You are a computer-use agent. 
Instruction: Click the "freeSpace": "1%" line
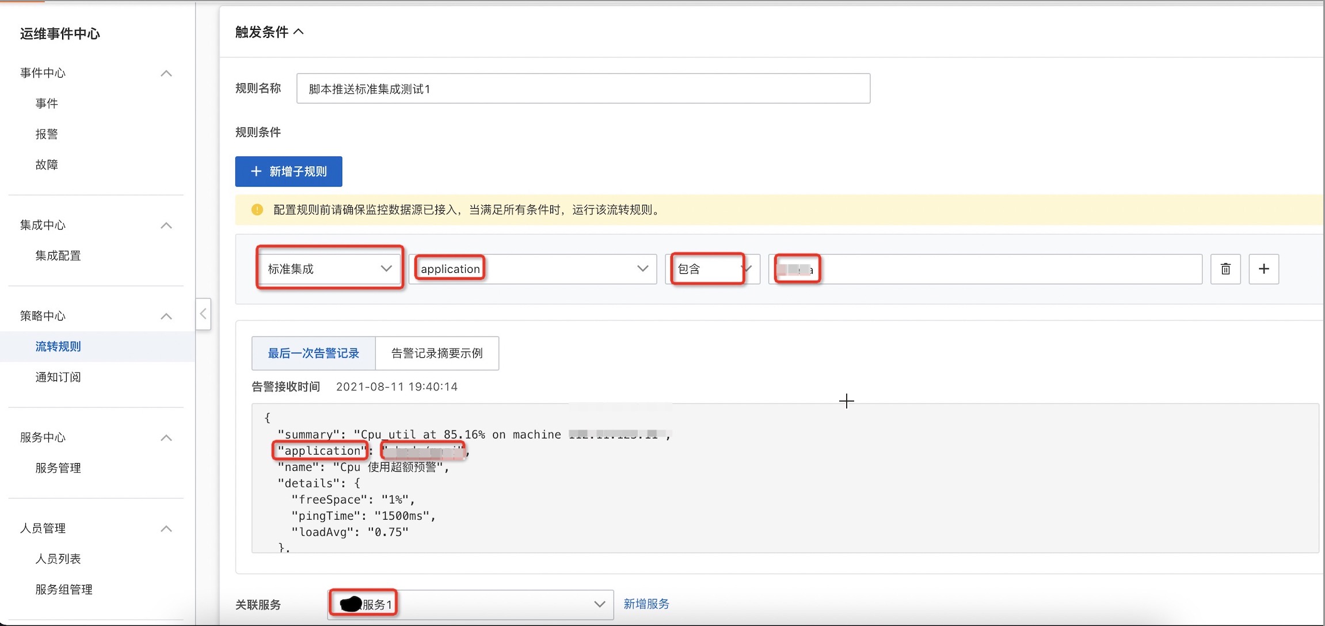[353, 499]
